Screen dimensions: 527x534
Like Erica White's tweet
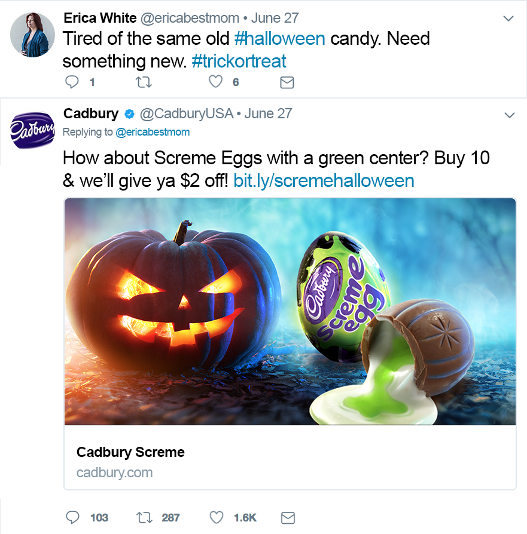(216, 82)
